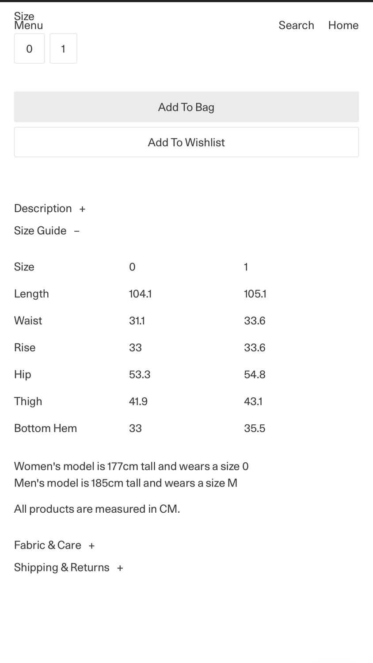Screen dimensions: 373x663
Task: Expand the Fabric & Care section
Action: (x=54, y=545)
